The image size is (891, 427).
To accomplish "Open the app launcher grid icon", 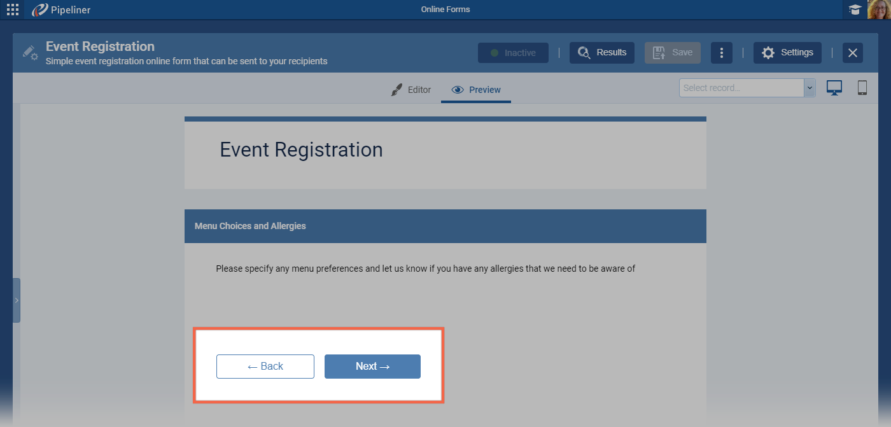I will [x=13, y=10].
